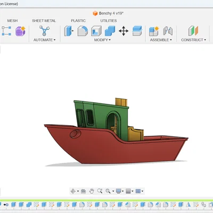Click the Offset Plane construct icon
Screen dimensions: 213x213
click(x=193, y=31)
